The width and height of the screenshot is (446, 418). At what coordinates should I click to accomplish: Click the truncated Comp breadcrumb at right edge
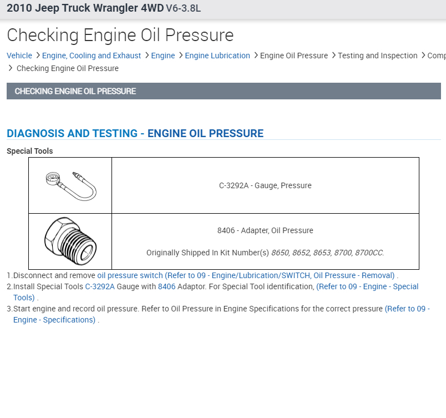pos(437,56)
